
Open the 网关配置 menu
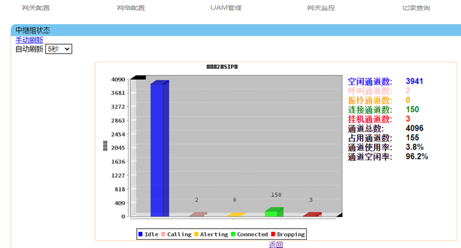pos(36,8)
